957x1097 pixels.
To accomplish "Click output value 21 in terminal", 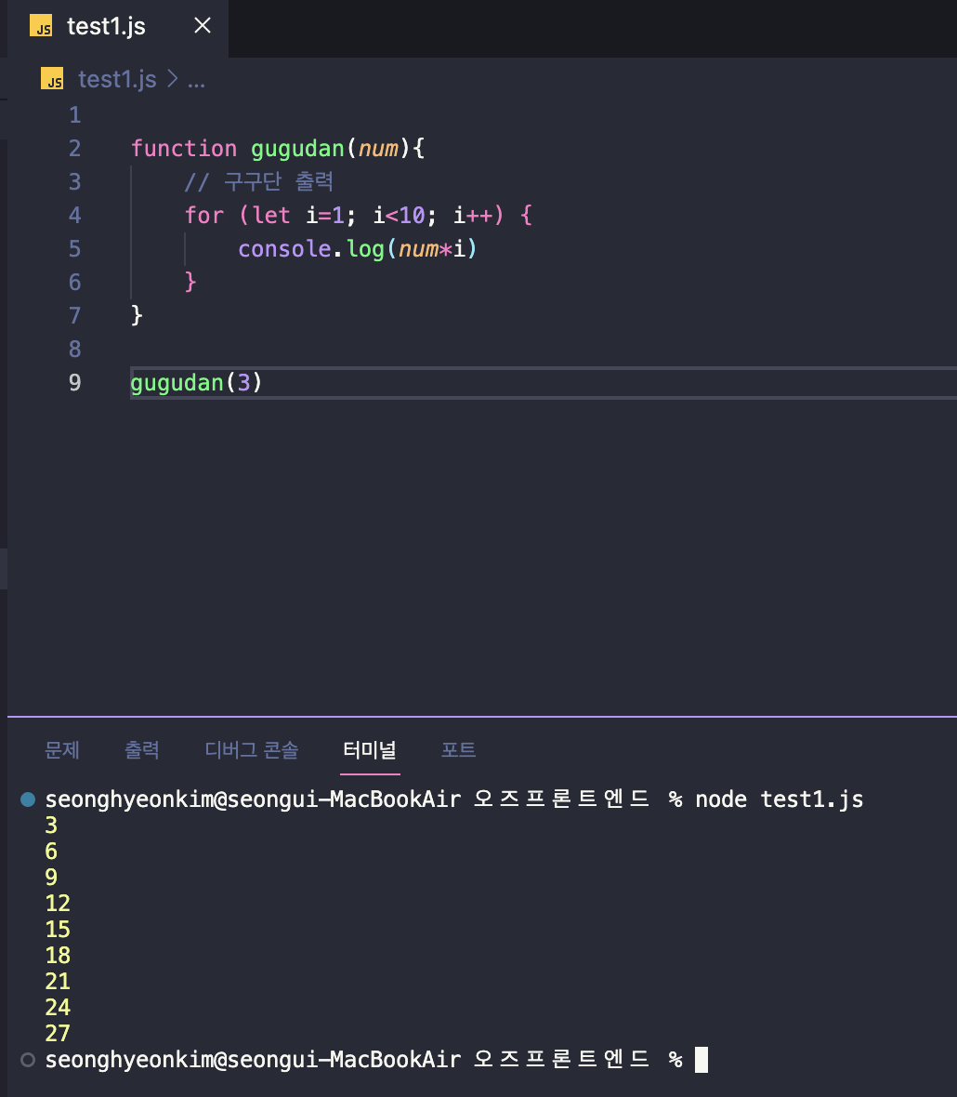I will (58, 982).
